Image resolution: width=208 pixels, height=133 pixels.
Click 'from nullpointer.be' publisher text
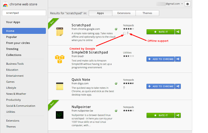point(82,111)
